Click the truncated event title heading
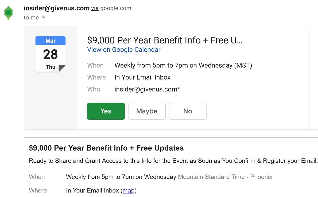The width and height of the screenshot is (318, 197). 165,40
